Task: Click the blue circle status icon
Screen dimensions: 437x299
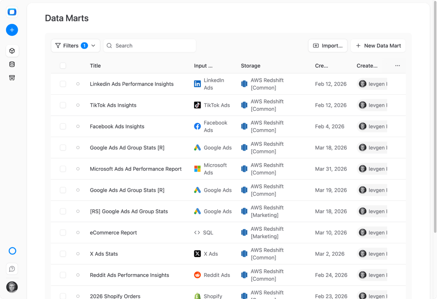Action: coord(12,251)
